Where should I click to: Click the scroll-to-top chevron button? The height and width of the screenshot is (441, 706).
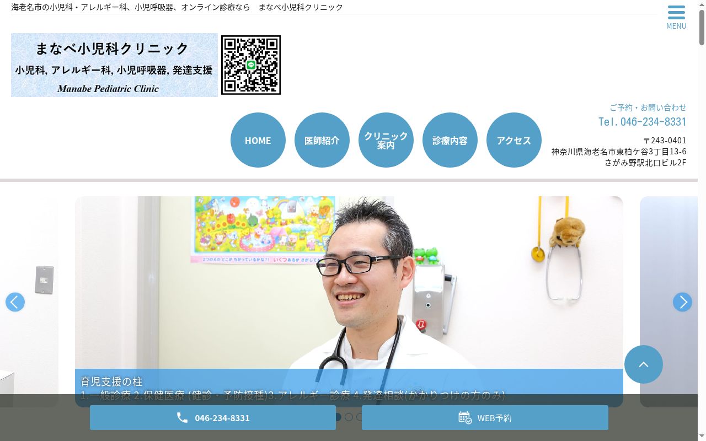(644, 364)
